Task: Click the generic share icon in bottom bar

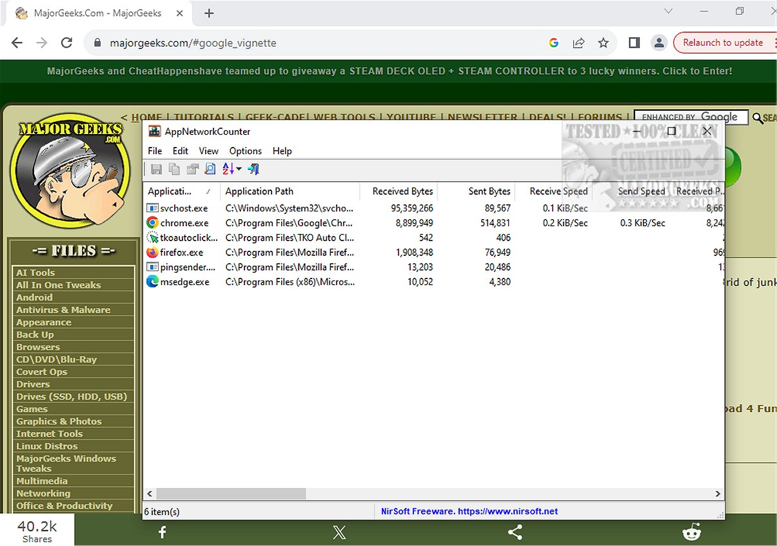Action: (515, 532)
